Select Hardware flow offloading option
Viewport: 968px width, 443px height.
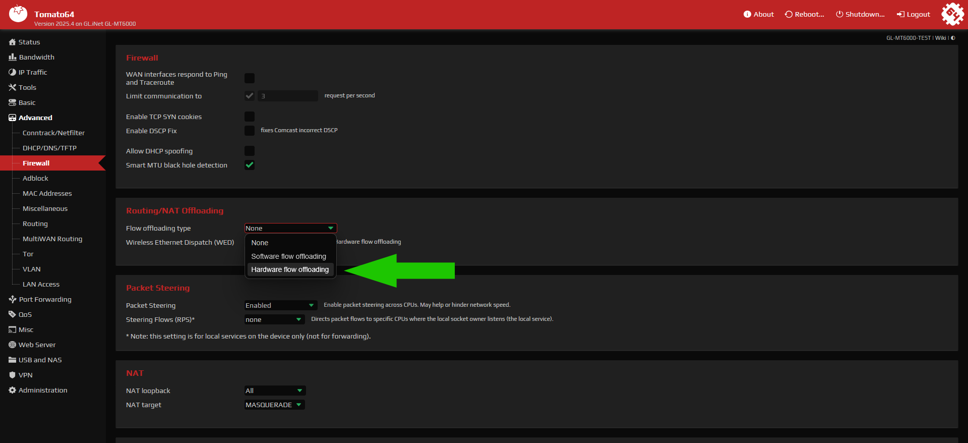click(290, 269)
